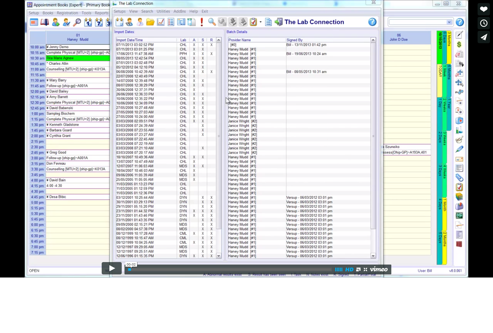Toggle HD quality on the video
Viewport: 493px width, 333px height.
pyautogui.click(x=349, y=269)
